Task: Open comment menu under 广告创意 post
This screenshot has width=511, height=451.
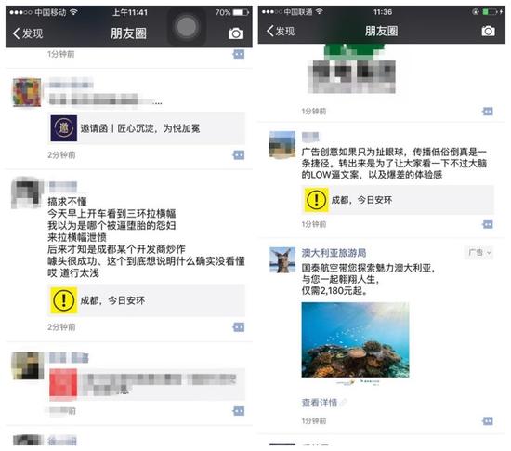Action: [x=488, y=224]
